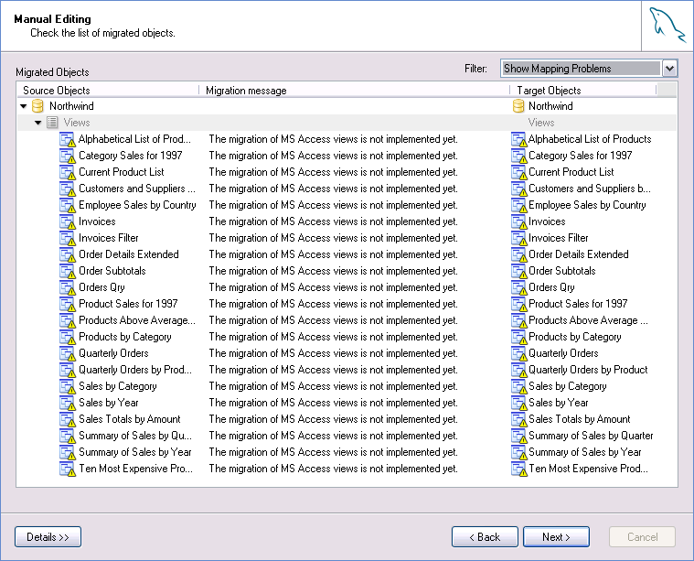The width and height of the screenshot is (694, 561).
Task: Select target object Category Sales for 1997
Action: 581,156
